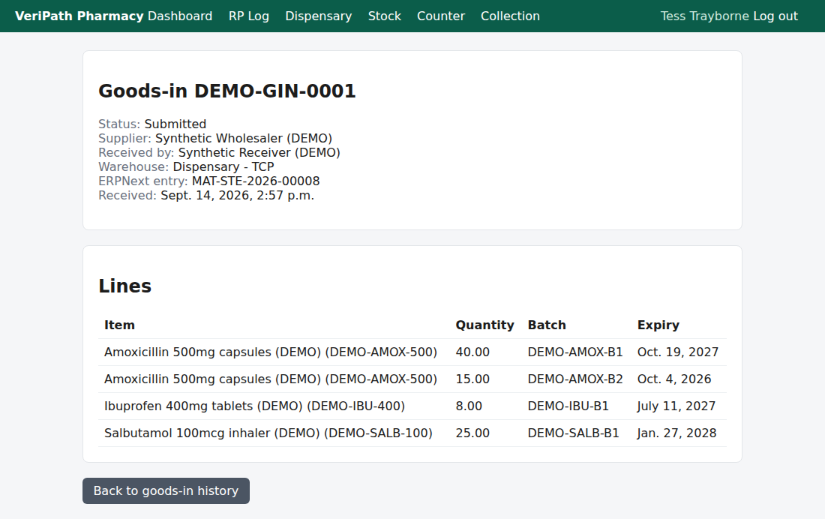Click the Quantity column header
The height and width of the screenshot is (519, 825).
(484, 325)
